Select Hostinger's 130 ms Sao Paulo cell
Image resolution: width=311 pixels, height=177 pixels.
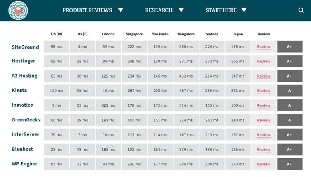[x=160, y=61]
